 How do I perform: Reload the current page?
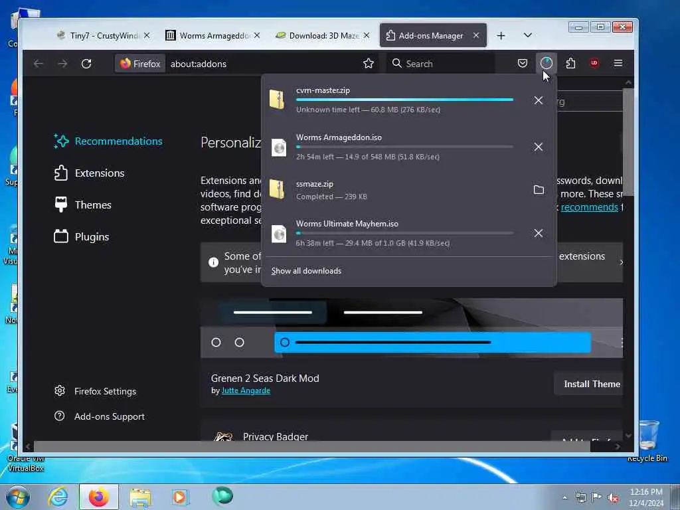(86, 64)
